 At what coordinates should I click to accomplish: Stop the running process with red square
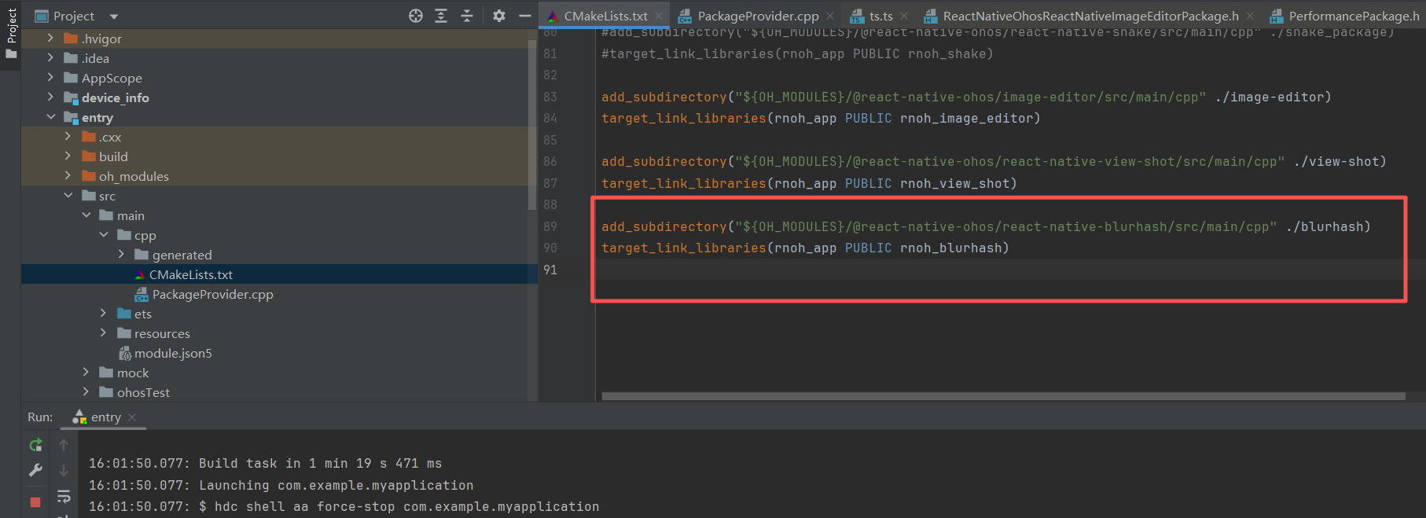click(35, 501)
